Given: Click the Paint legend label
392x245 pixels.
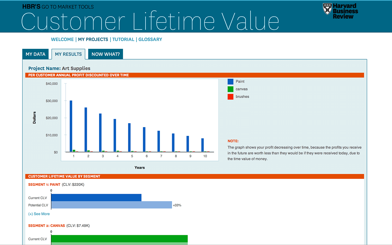Looking at the screenshot, I should (x=240, y=81).
